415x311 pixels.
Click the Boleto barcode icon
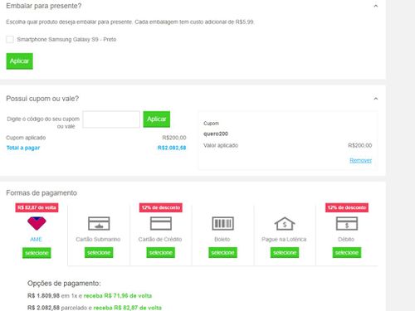click(222, 224)
